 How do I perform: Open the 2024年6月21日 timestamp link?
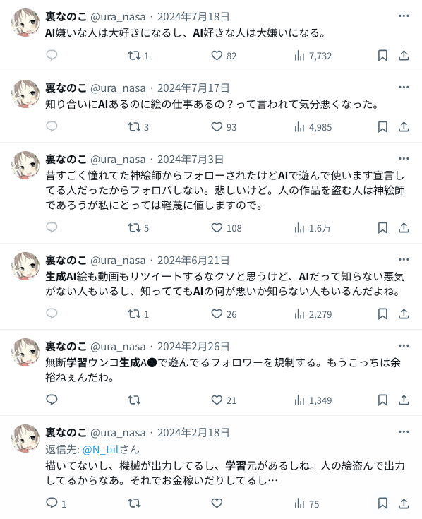[x=193, y=260]
